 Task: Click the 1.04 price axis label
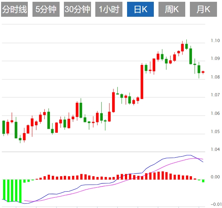click(x=215, y=149)
